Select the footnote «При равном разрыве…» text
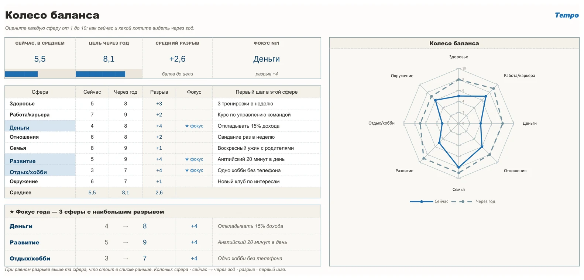This screenshot has height=280, width=584. [x=145, y=269]
